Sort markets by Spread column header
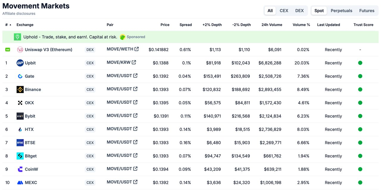This screenshot has width=381, height=192. (185, 25)
